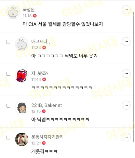View 배고프다,, rabbit profile picture
The height and width of the screenshot is (158, 135).
(22, 44)
